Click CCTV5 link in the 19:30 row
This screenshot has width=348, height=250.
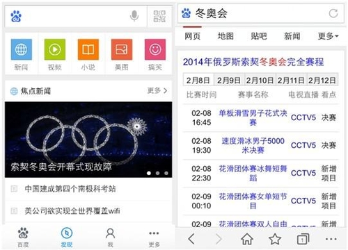point(303,145)
